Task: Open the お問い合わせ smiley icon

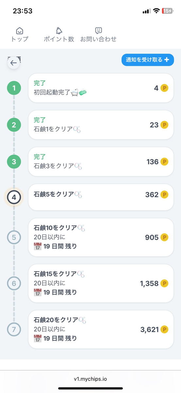Action: tap(98, 31)
